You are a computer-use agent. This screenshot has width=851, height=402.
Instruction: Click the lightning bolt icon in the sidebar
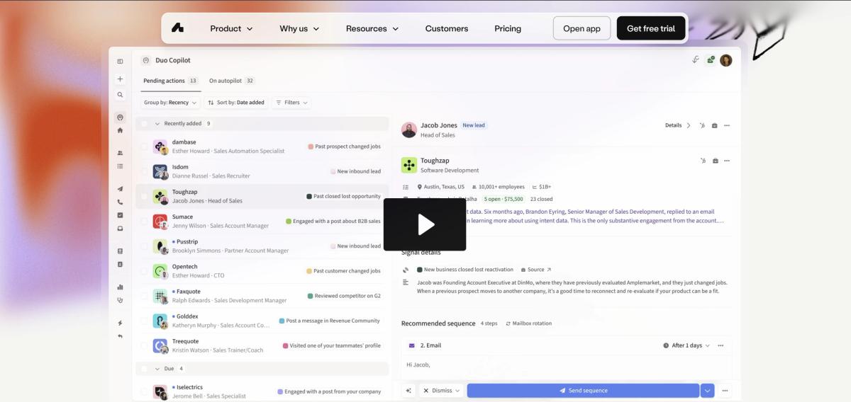point(120,323)
